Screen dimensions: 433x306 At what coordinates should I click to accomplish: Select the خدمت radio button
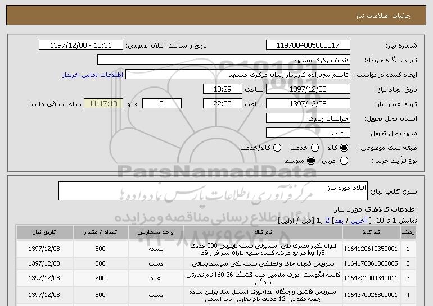click(315, 148)
